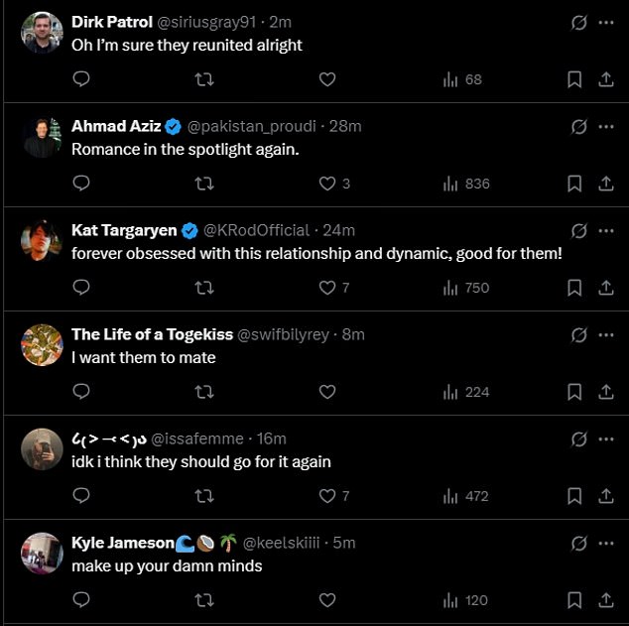This screenshot has width=629, height=626.
Task: Open the 28m timestamp on Ahmad Aziz's tweet
Action: click(x=345, y=126)
